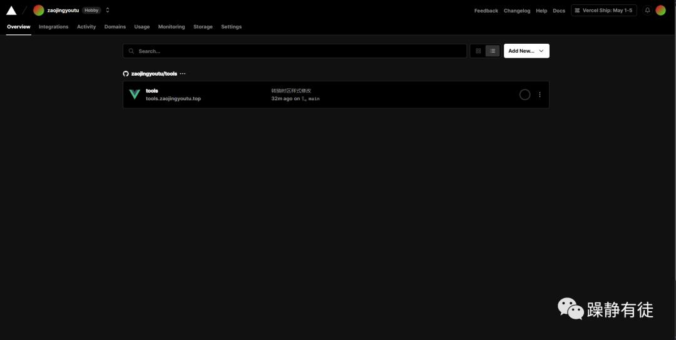Switch to list view layout
This screenshot has height=340, width=676.
click(493, 51)
